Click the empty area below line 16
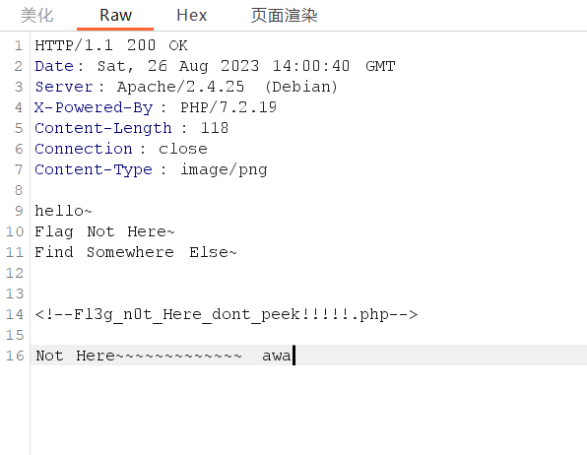Screen dimensions: 587x455 pyautogui.click(x=308, y=410)
